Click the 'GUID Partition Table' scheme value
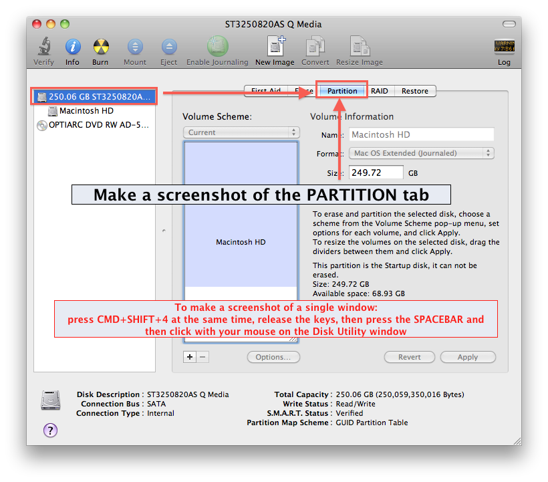The image size is (548, 482). [x=372, y=423]
